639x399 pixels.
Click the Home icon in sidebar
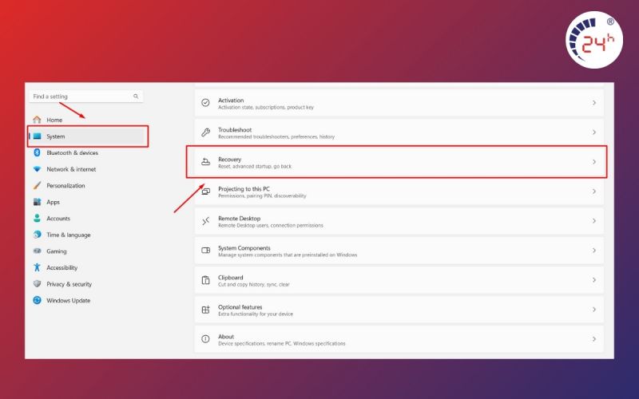tap(37, 120)
